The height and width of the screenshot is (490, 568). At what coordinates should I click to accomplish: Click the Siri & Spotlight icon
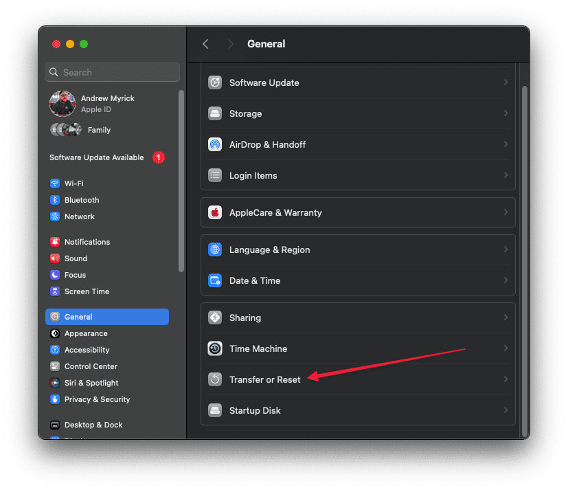coord(55,383)
